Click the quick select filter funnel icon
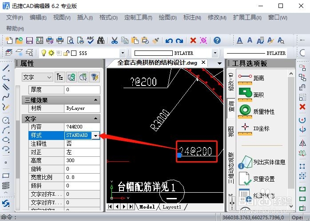Viewport: 310px width, 221px height. [x=95, y=77]
